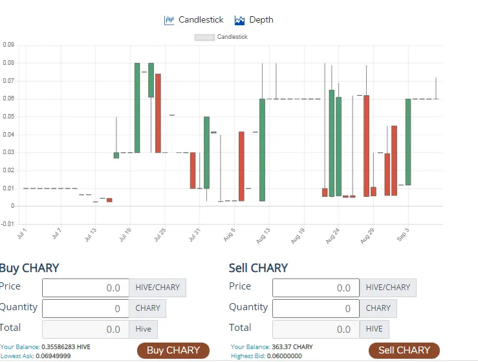Click the Highest Bid link
Image resolution: width=478 pixels, height=362 pixels.
click(248, 356)
